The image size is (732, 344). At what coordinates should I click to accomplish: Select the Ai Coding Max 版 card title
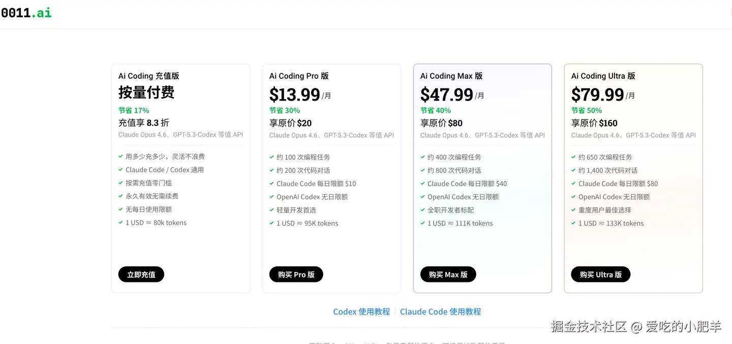tap(451, 76)
